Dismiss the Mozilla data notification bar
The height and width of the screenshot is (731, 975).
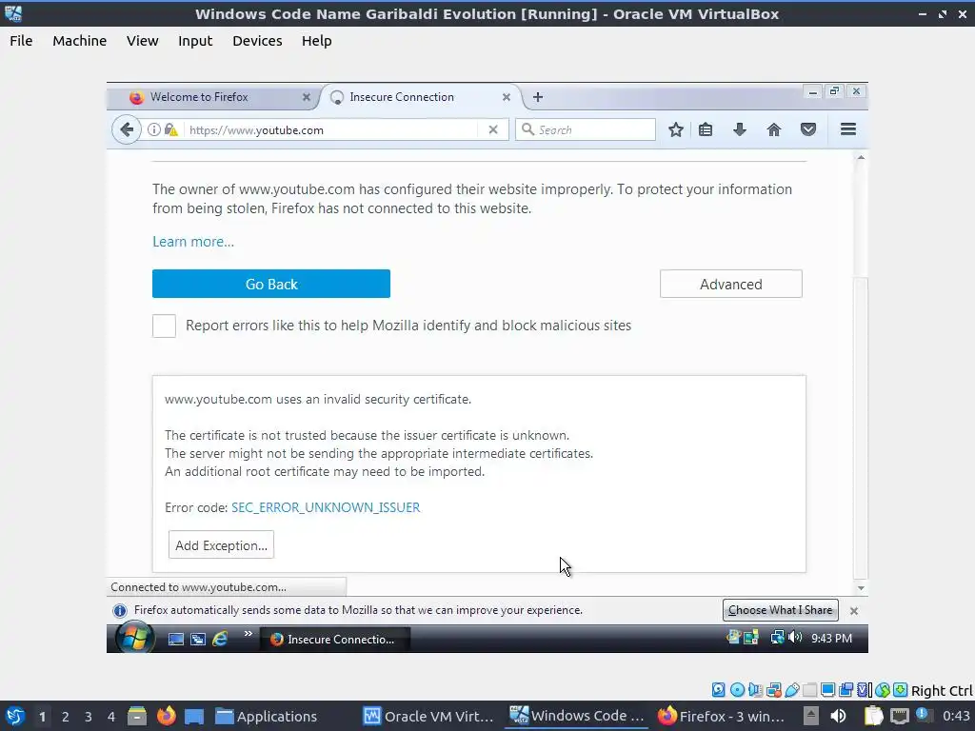tap(854, 611)
